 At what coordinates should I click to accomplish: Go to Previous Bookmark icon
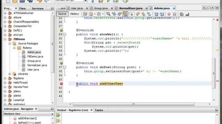(x=138, y=14)
